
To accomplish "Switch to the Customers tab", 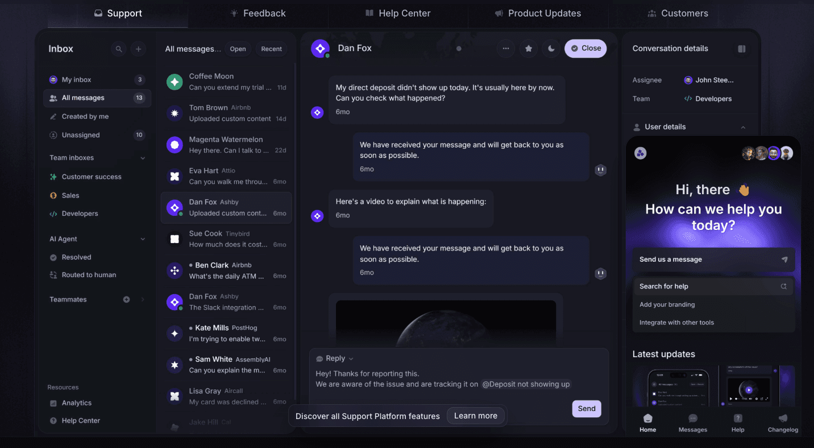I will pyautogui.click(x=678, y=13).
